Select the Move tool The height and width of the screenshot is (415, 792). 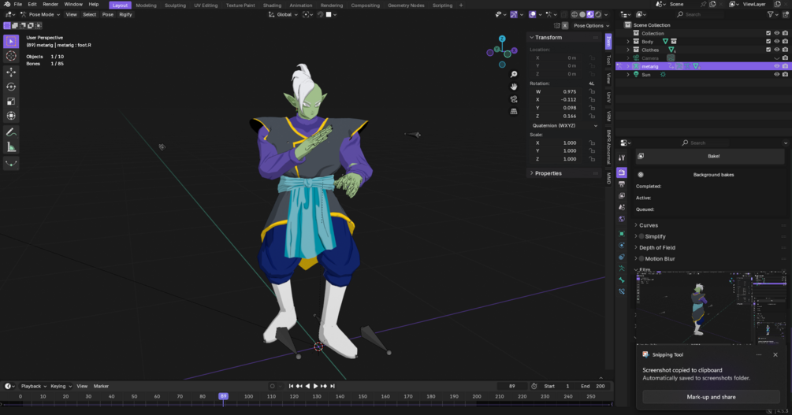[11, 72]
